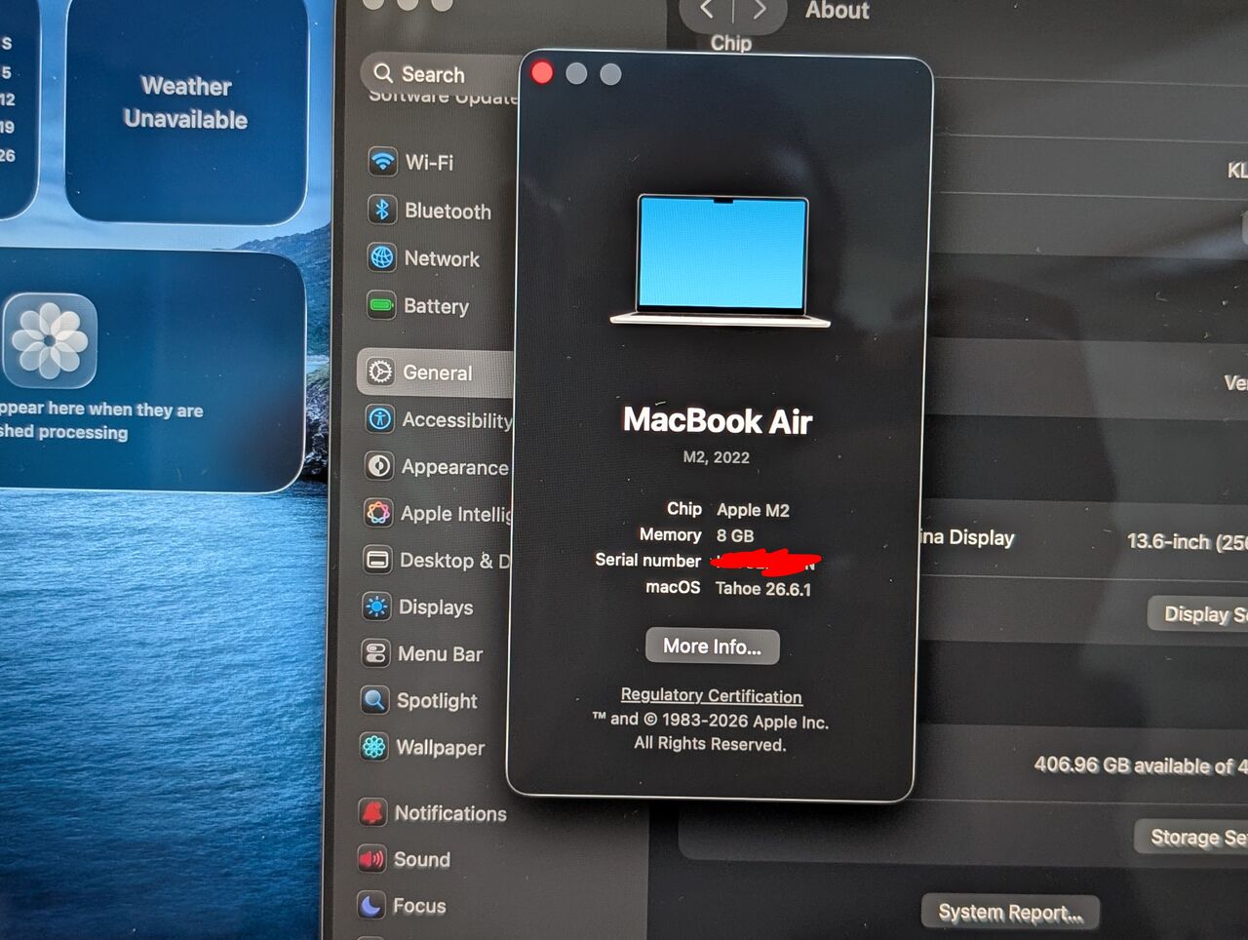Viewport: 1248px width, 940px height.
Task: Click the Spotlight magnifier icon
Action: [x=374, y=700]
